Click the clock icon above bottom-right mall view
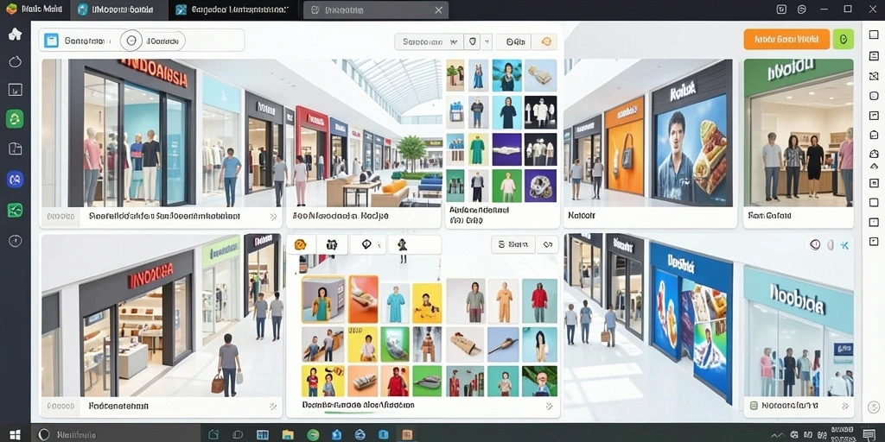 (814, 244)
